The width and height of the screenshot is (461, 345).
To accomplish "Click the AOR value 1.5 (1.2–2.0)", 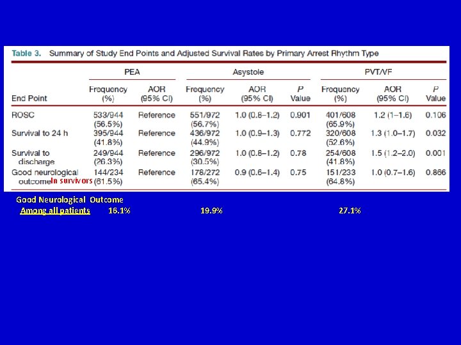I will tap(392, 153).
